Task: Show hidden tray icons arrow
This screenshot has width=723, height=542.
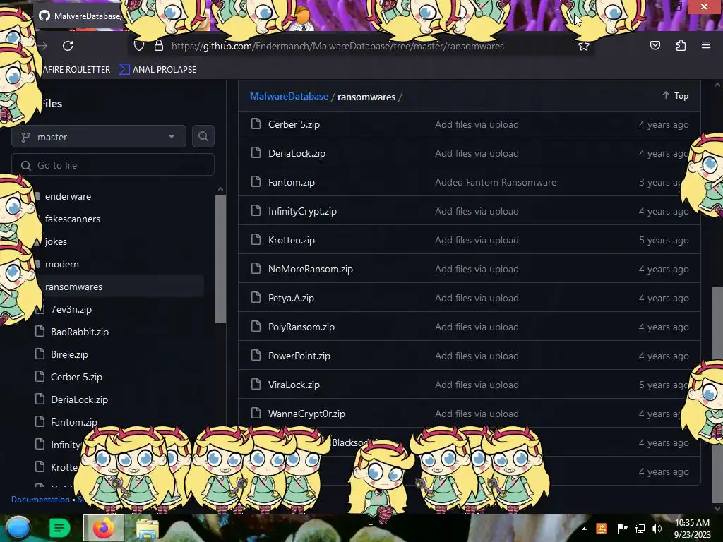Action: tap(584, 529)
